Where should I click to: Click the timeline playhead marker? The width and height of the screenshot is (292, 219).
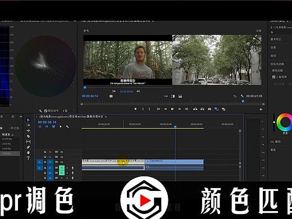pos(175,127)
